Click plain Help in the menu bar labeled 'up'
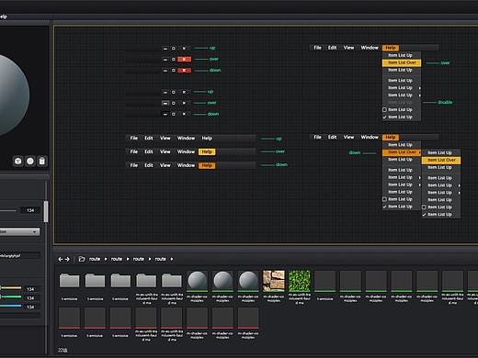 [x=207, y=139]
